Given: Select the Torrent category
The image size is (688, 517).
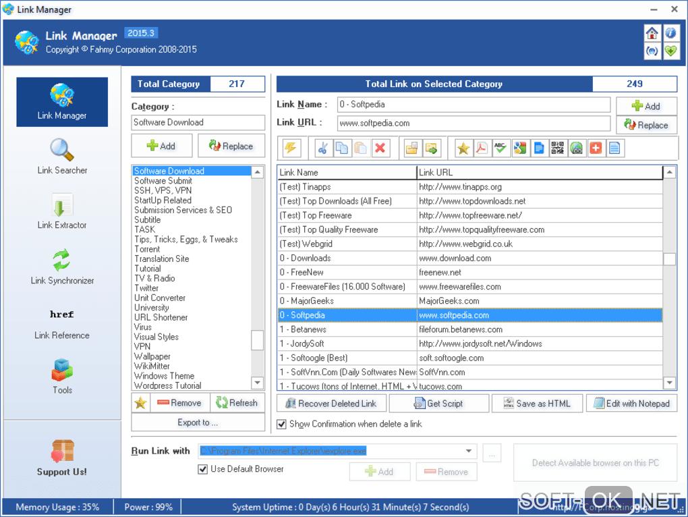Looking at the screenshot, I should [x=192, y=249].
